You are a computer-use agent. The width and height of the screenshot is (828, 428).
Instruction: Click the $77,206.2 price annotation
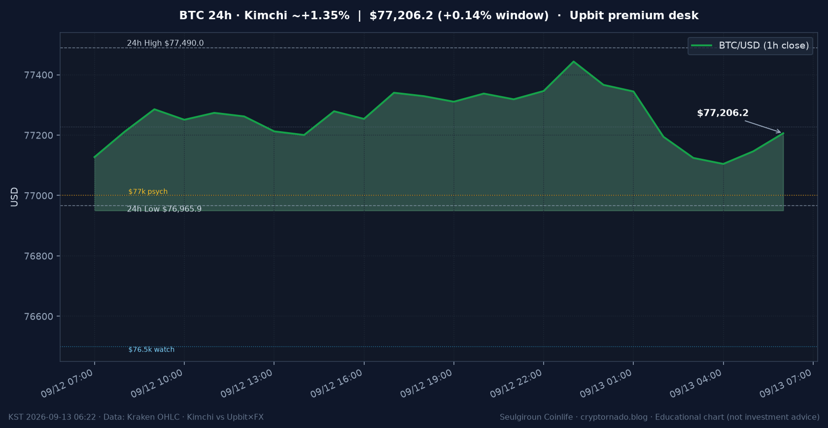tap(723, 113)
